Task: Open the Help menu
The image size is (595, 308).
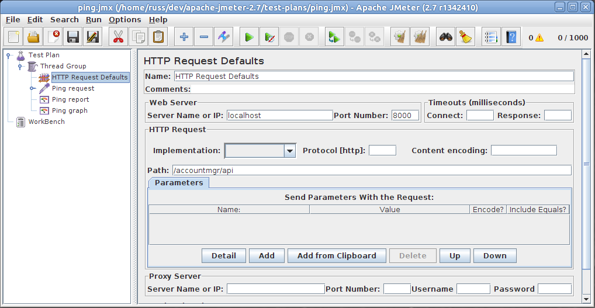Action: 158,20
